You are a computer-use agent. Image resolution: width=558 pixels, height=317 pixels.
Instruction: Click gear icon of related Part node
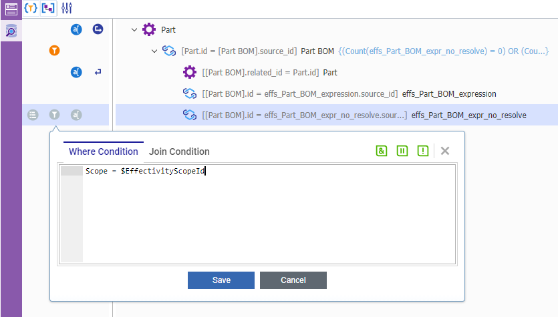point(190,72)
